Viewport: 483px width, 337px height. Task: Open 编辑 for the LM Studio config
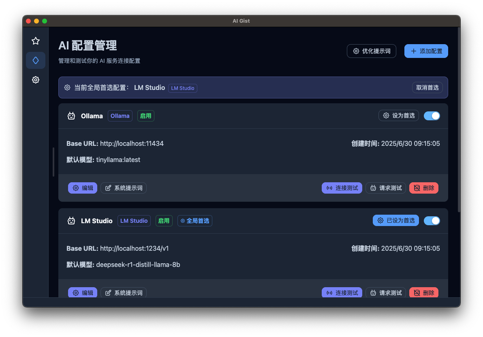point(83,292)
